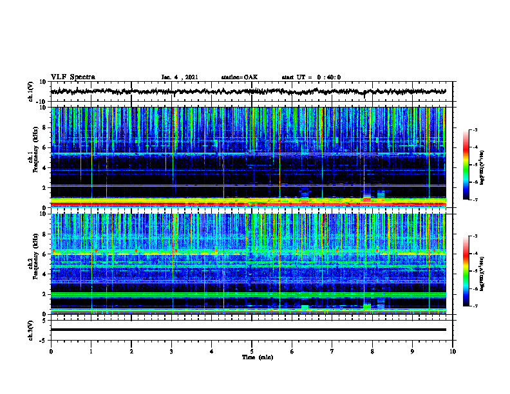This screenshot has width=510, height=394.
Task: Click time axis tick label "7"
Action: tap(332, 352)
